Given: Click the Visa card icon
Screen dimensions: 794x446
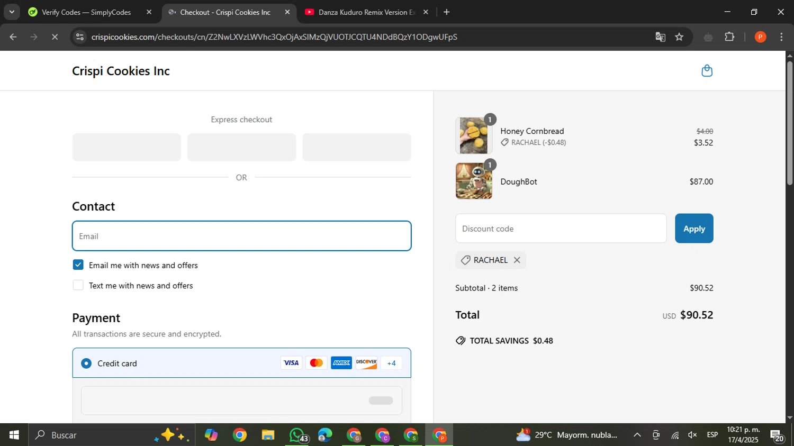Looking at the screenshot, I should tap(291, 363).
